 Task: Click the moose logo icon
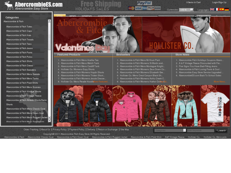click(x=9, y=5)
